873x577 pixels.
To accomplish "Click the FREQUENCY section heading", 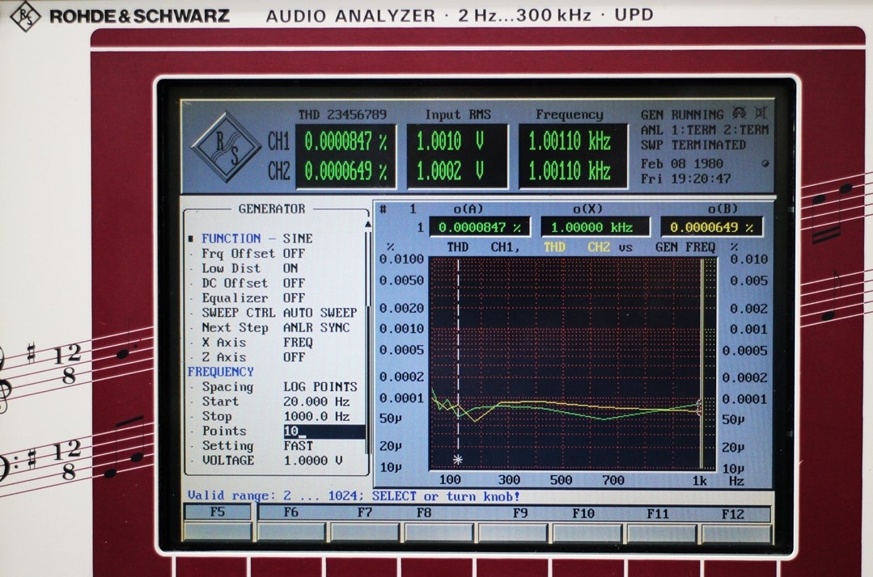I will 221,372.
